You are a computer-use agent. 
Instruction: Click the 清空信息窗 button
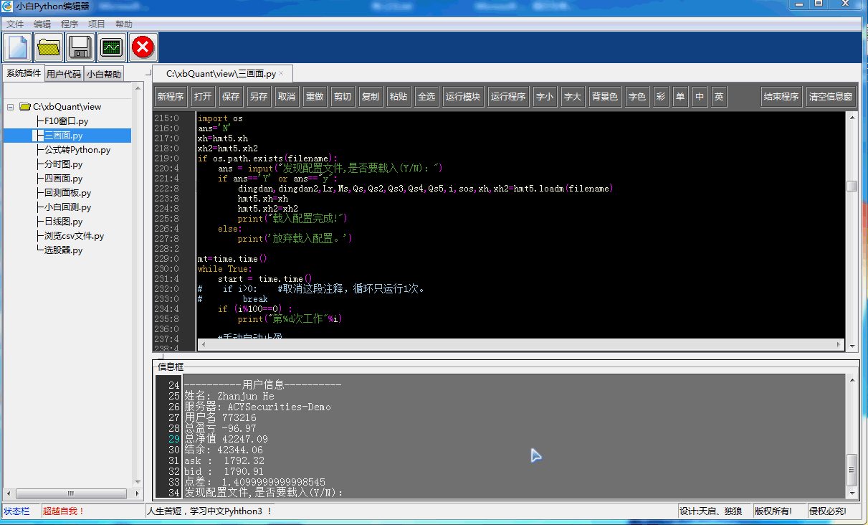pos(831,97)
